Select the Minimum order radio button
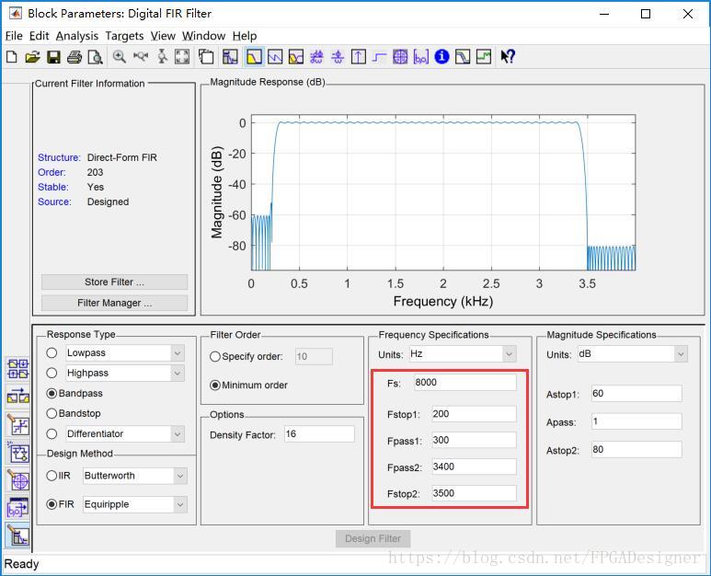This screenshot has width=711, height=576. pos(215,385)
